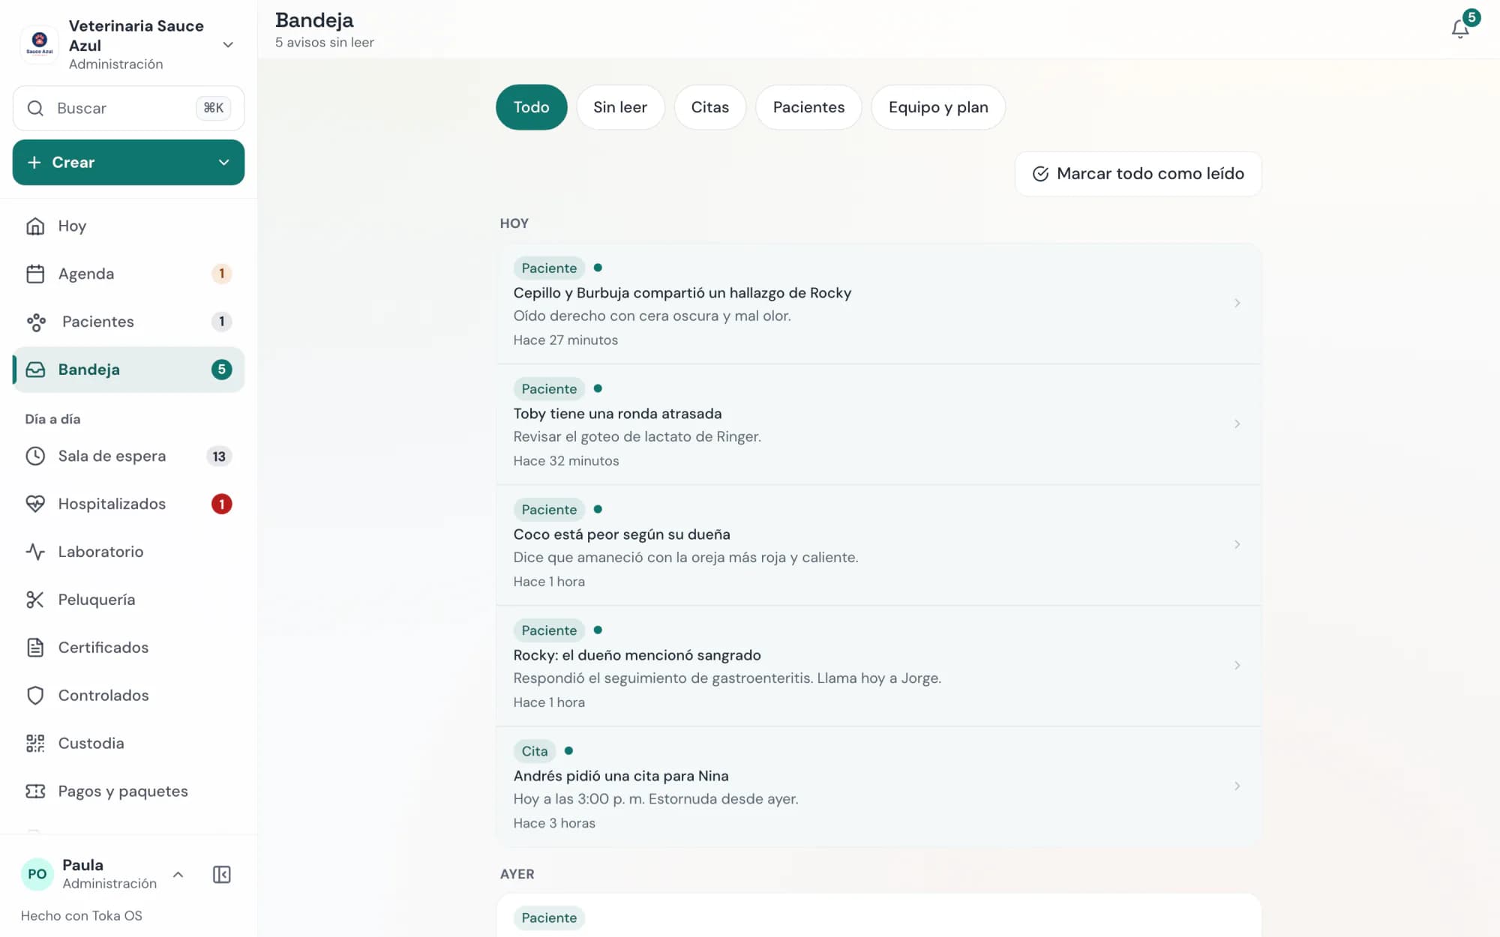Click the Certificados document icon
1500x937 pixels.
coord(35,648)
